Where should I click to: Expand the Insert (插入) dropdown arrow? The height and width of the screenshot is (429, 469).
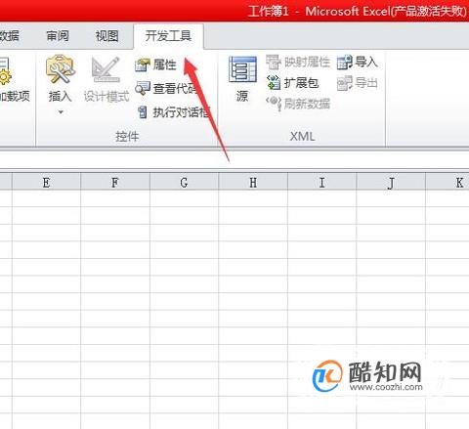click(61, 112)
